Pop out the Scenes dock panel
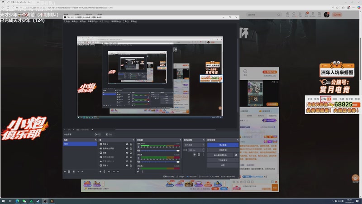This screenshot has height=204, width=362. pyautogui.click(x=96, y=140)
